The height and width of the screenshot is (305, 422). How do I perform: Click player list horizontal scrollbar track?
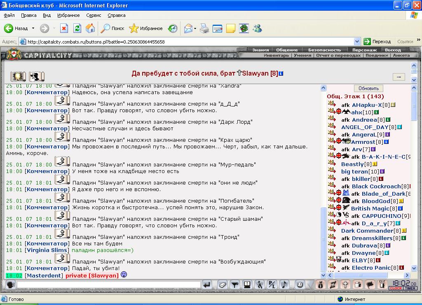click(x=368, y=275)
